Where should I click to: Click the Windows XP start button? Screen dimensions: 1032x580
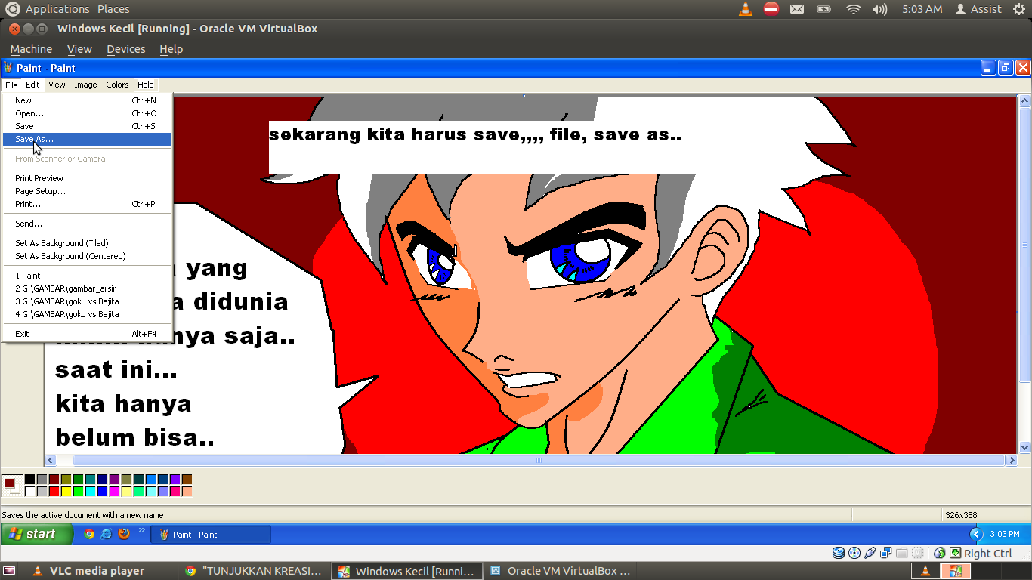[x=36, y=534]
